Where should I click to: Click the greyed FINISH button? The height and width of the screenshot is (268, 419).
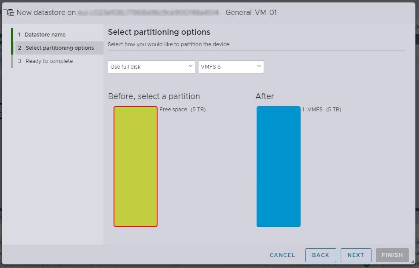pos(392,255)
